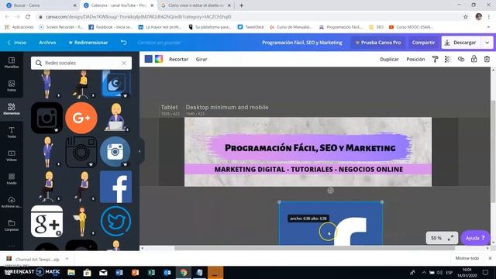This screenshot has width=496, height=279.
Task: Close the downloads bar
Action: click(x=490, y=258)
